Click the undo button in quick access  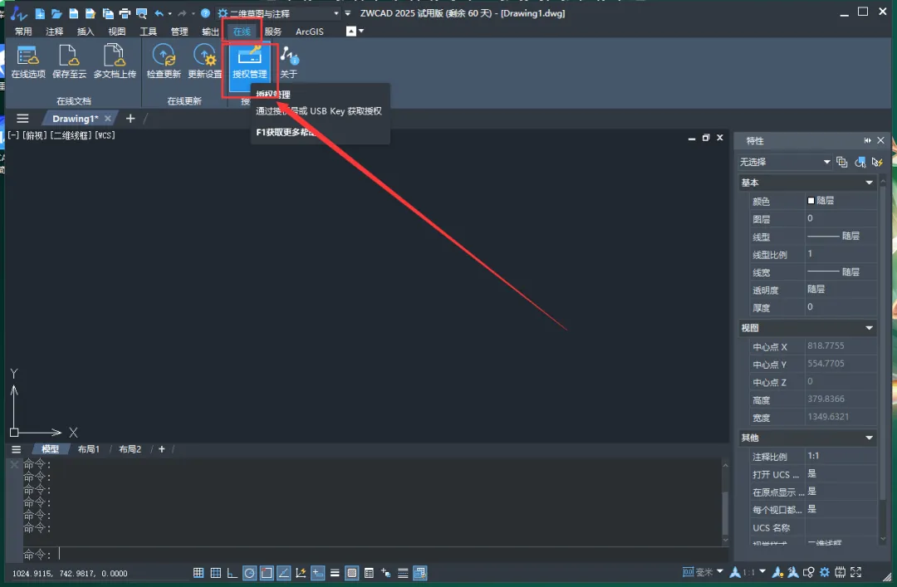point(159,13)
